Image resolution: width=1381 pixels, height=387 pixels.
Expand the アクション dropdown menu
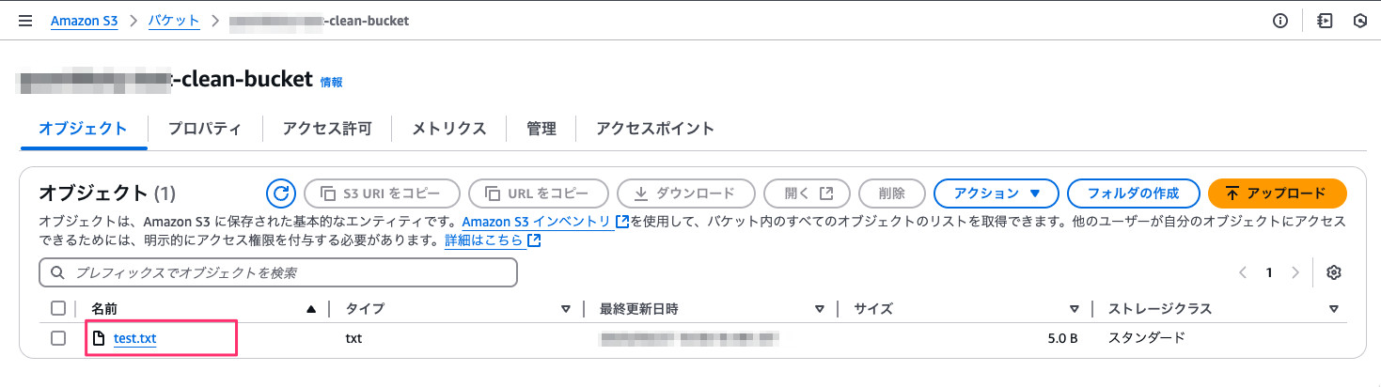tap(997, 193)
